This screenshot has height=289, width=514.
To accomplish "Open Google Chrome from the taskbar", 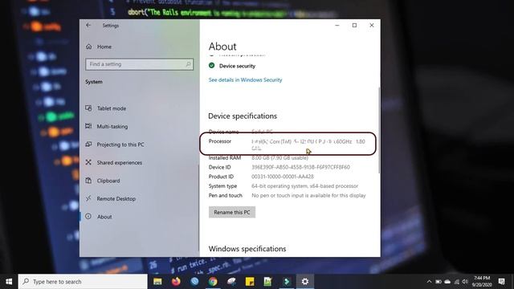I will (x=213, y=282).
